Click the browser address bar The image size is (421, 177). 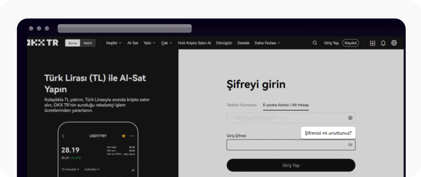pyautogui.click(x=125, y=29)
